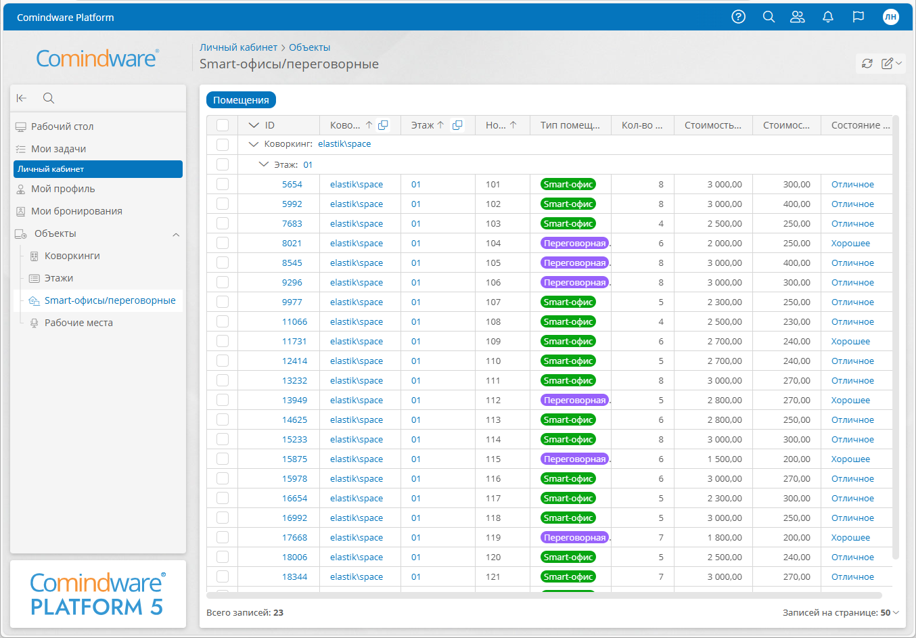The height and width of the screenshot is (638, 916).
Task: Open Мои задачи in sidebar
Action: click(98, 149)
